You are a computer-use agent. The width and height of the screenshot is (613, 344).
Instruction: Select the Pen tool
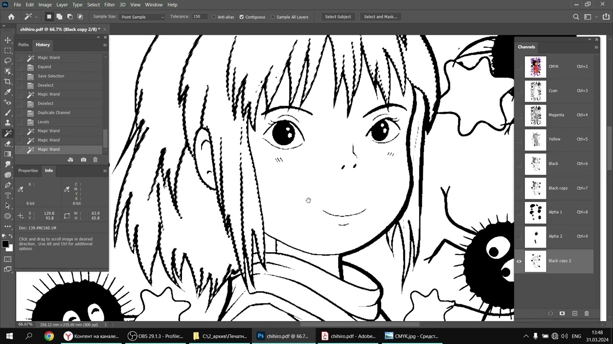pyautogui.click(x=8, y=185)
